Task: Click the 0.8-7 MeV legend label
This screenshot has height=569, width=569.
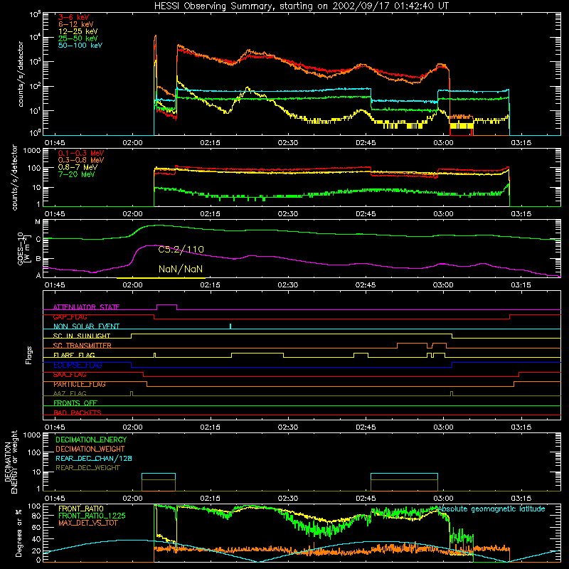Action: [x=78, y=167]
